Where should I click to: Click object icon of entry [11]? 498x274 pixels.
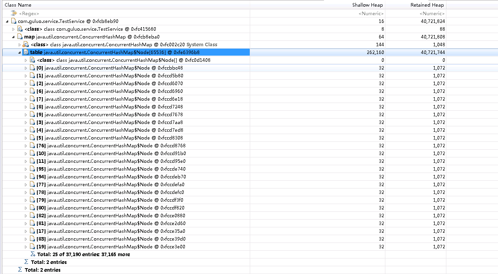[33, 161]
